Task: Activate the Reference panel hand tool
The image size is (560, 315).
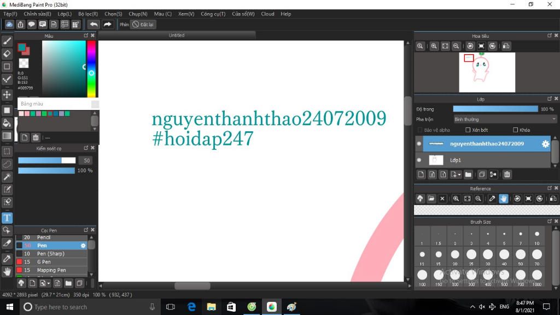Action: coord(503,199)
